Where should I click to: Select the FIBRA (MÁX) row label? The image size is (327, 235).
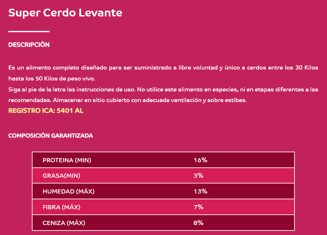coord(61,207)
